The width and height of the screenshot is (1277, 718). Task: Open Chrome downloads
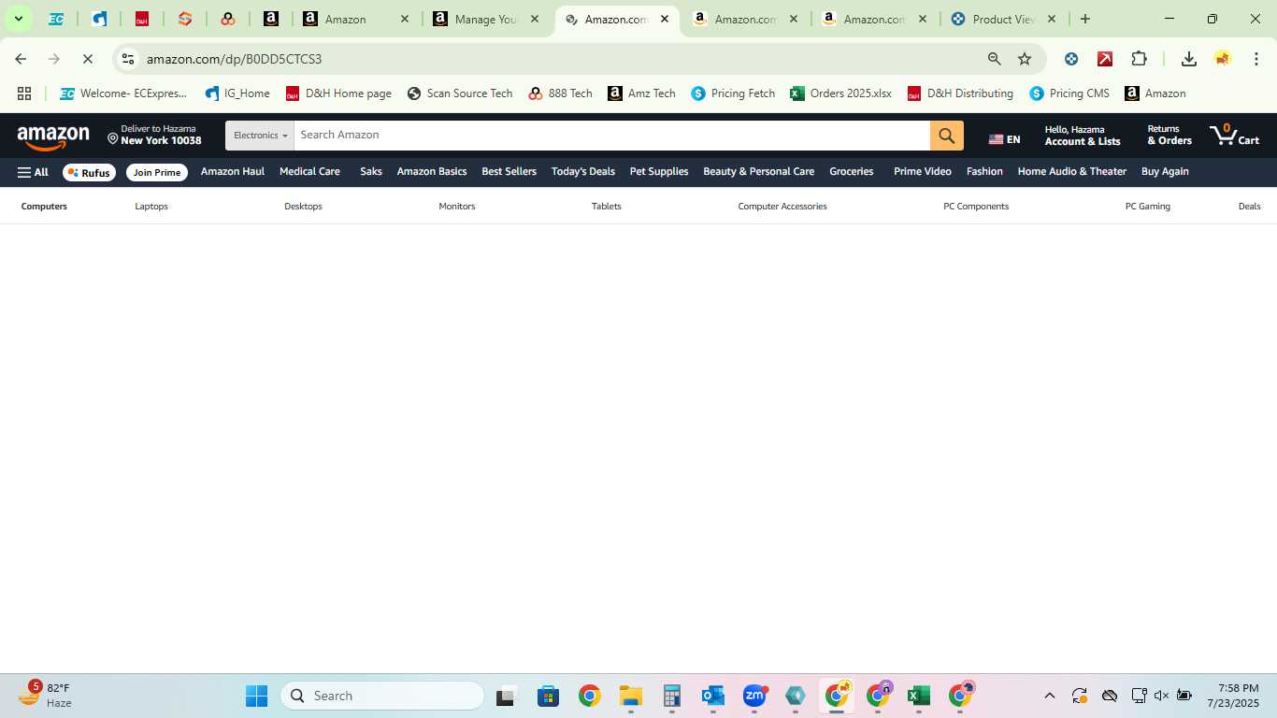pyautogui.click(x=1188, y=59)
